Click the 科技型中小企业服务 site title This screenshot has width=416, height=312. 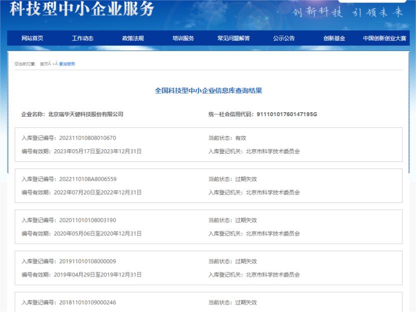coord(82,9)
